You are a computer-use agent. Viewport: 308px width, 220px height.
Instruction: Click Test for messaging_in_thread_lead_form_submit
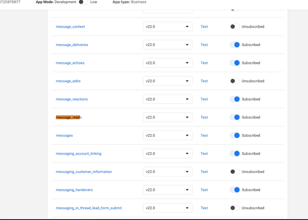[x=204, y=208]
